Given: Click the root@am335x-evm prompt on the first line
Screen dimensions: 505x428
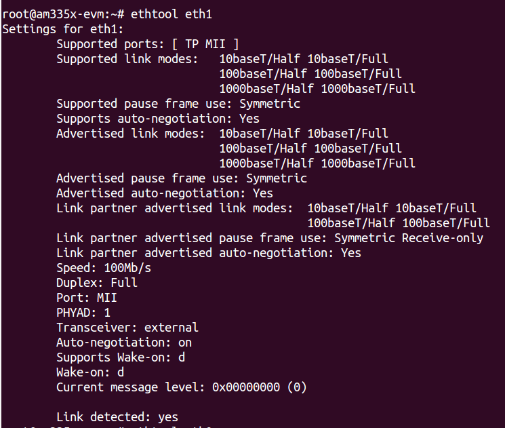Looking at the screenshot, I should pos(58,14).
